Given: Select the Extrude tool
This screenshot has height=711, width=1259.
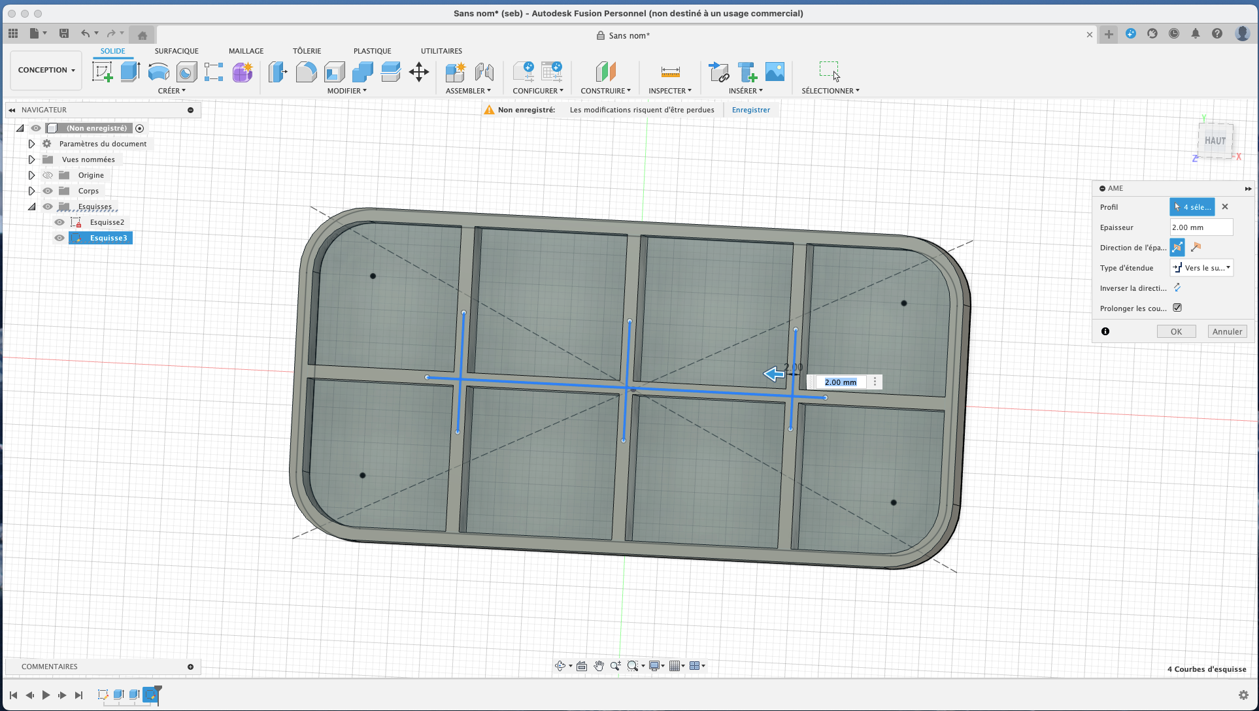Looking at the screenshot, I should (x=131, y=71).
